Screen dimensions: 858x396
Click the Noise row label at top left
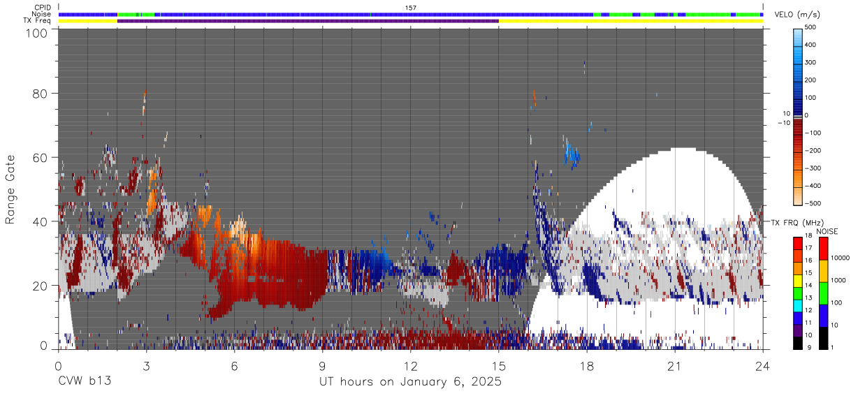[43, 14]
